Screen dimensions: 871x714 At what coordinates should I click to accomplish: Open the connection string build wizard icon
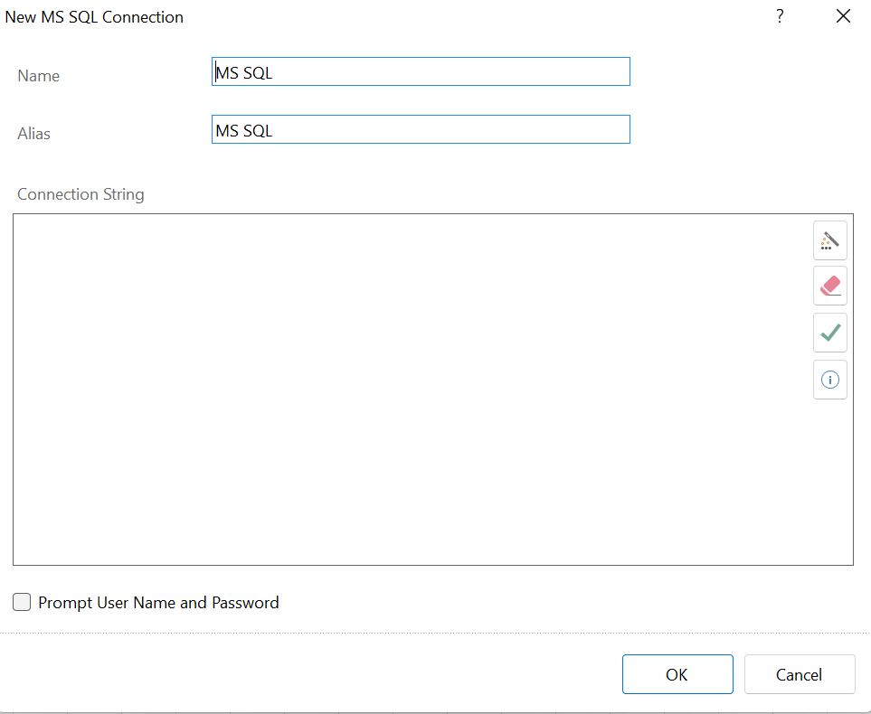(x=830, y=240)
